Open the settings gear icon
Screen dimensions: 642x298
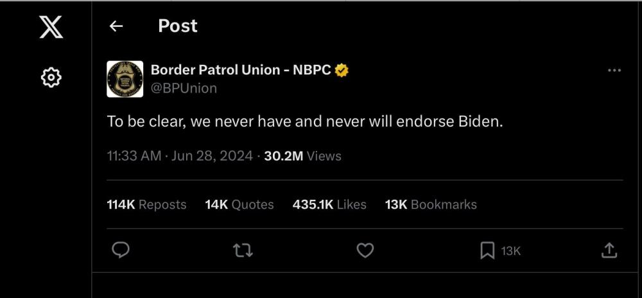click(x=51, y=78)
